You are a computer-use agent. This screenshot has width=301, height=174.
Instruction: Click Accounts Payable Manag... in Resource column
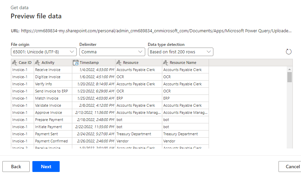(139, 112)
